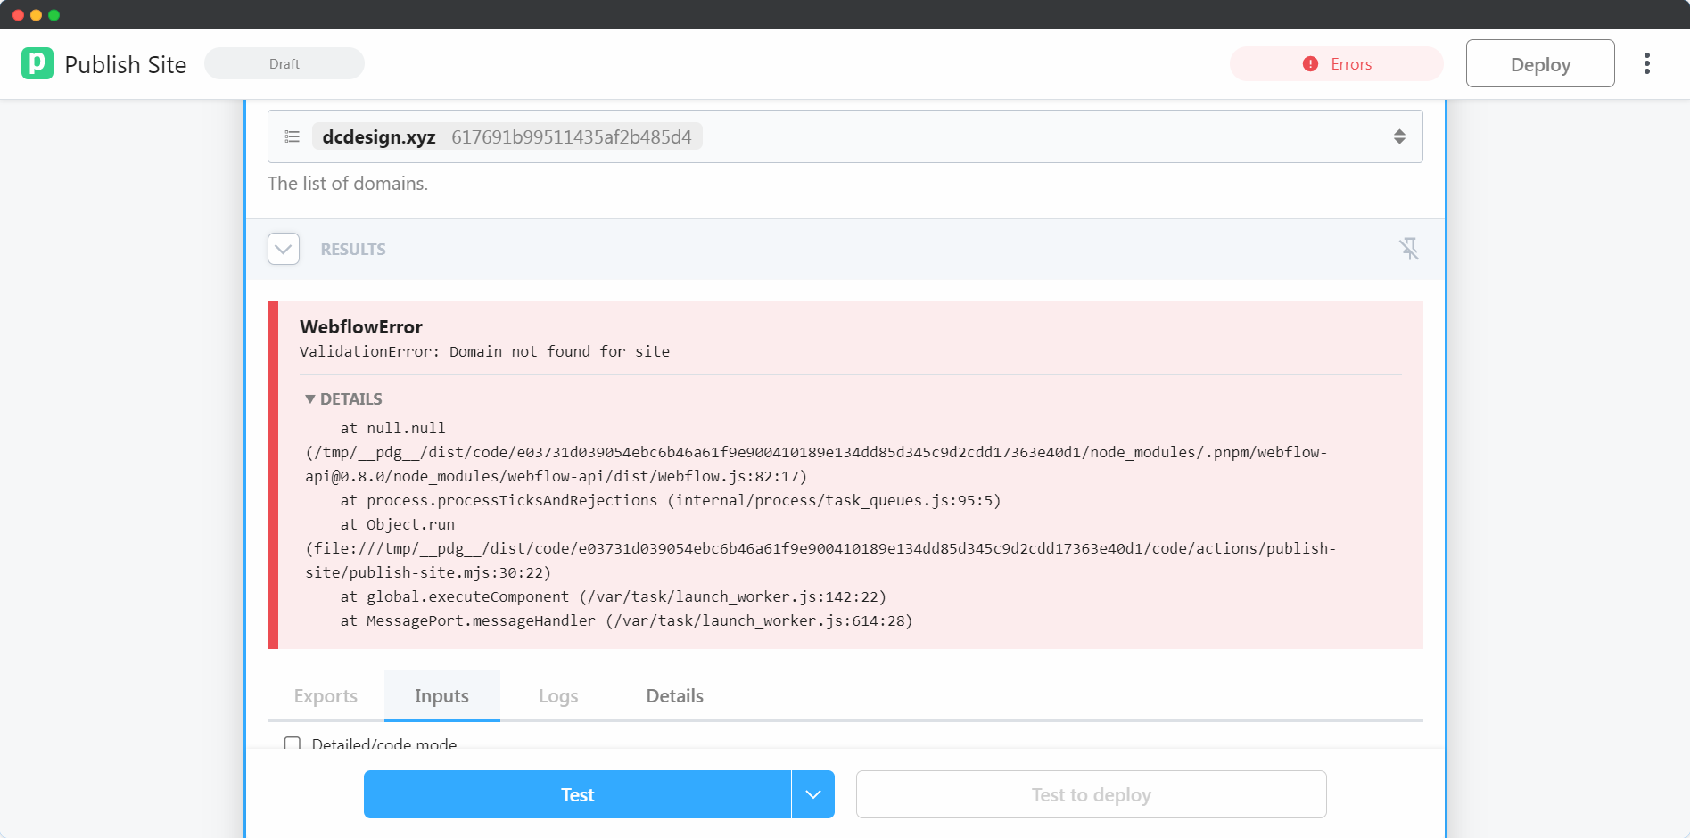
Task: Run the step with the Test button
Action: tap(577, 793)
